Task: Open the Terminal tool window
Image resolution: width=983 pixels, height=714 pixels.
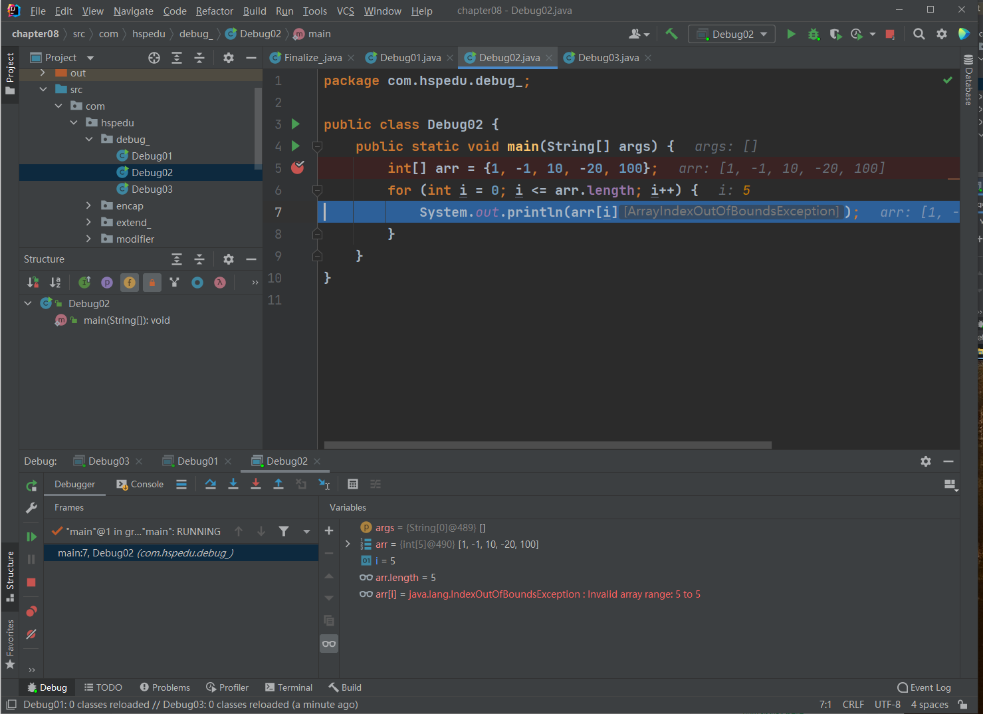Action: [x=288, y=687]
